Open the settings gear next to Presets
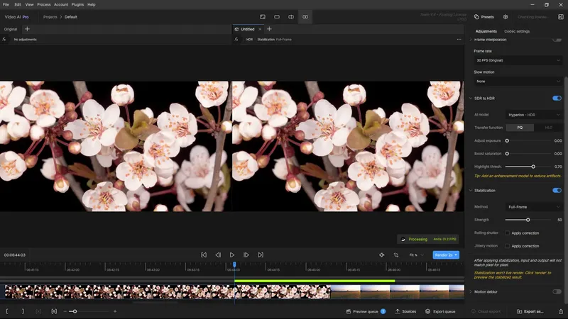568x319 pixels. coord(506,16)
